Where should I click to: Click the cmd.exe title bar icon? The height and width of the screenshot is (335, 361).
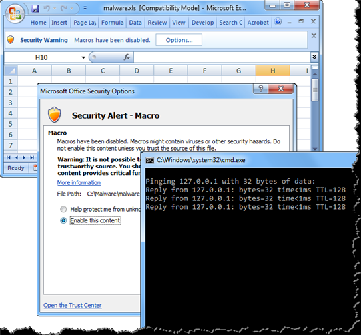149,160
